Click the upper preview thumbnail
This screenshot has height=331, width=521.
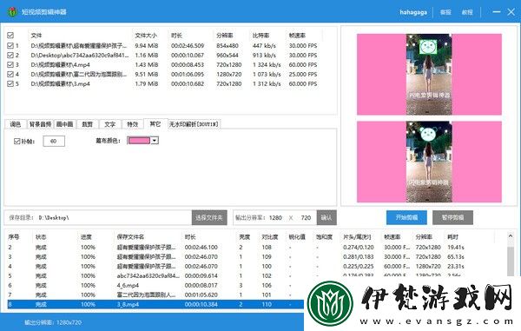[429, 74]
